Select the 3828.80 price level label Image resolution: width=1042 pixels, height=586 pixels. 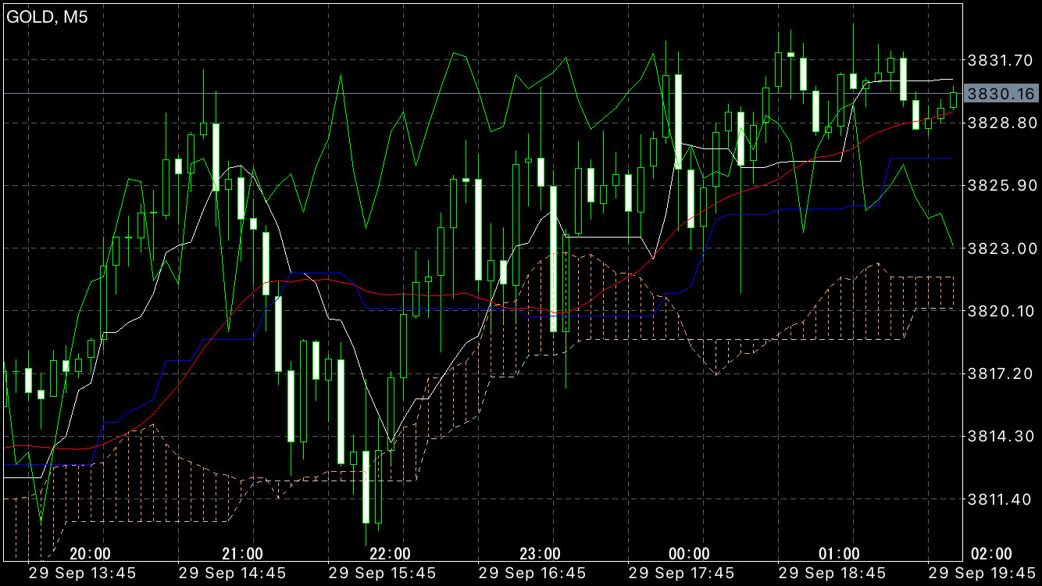[x=1001, y=123]
